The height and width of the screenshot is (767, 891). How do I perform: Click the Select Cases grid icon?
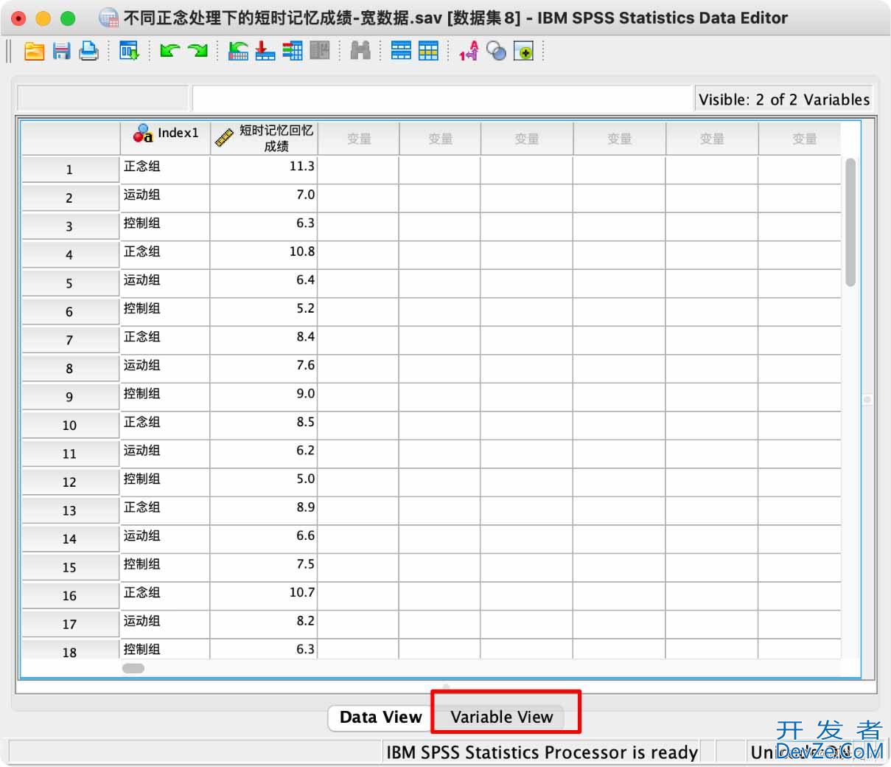pyautogui.click(x=428, y=51)
